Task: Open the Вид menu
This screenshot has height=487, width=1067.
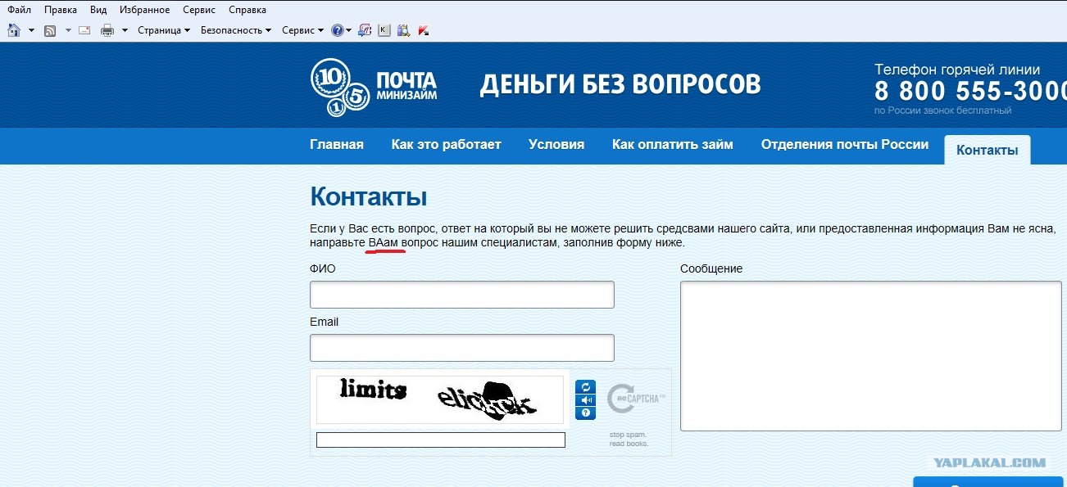Action: coord(98,10)
